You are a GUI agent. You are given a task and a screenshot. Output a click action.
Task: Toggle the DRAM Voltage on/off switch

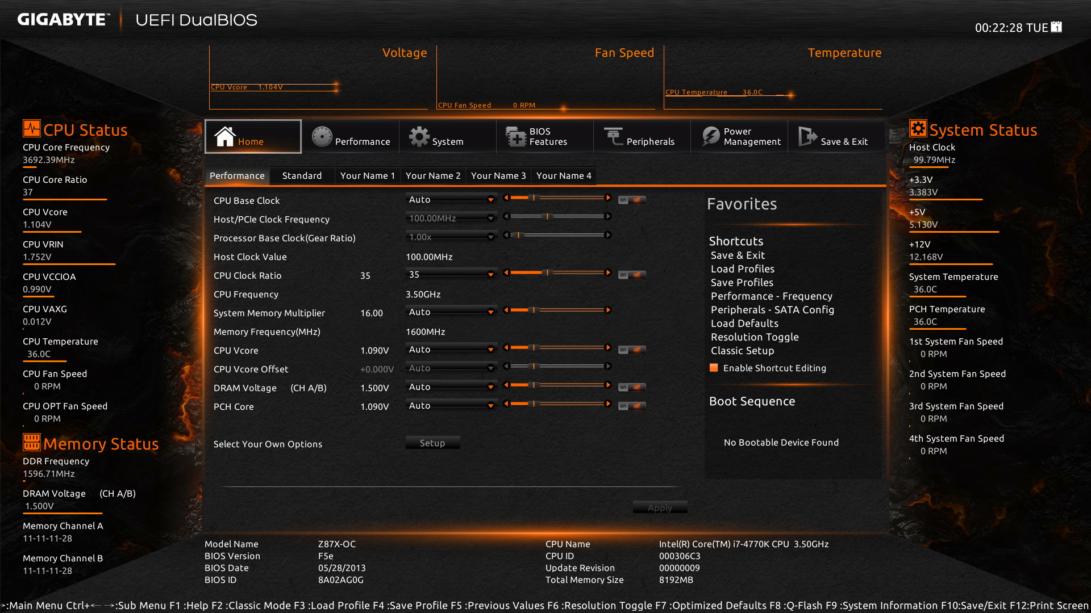click(x=632, y=387)
